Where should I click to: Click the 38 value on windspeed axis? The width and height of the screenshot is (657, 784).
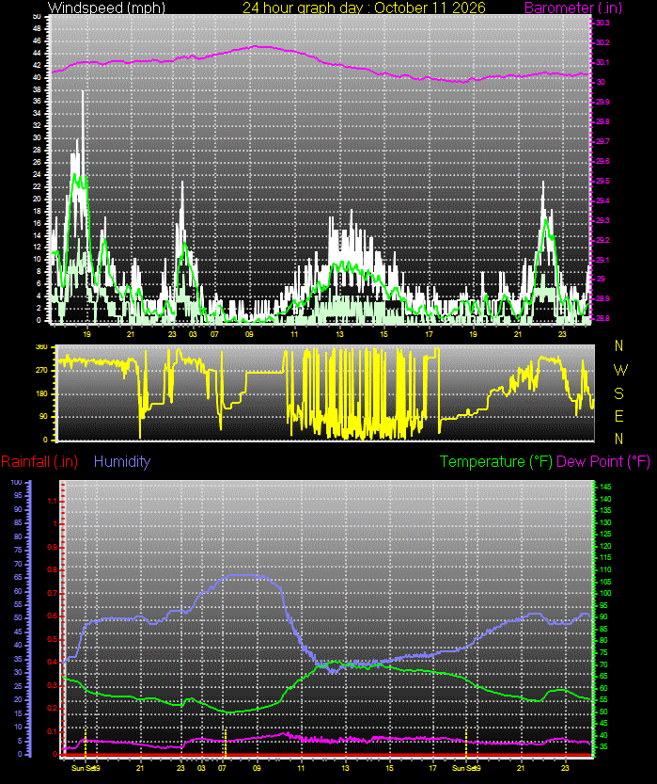point(37,90)
